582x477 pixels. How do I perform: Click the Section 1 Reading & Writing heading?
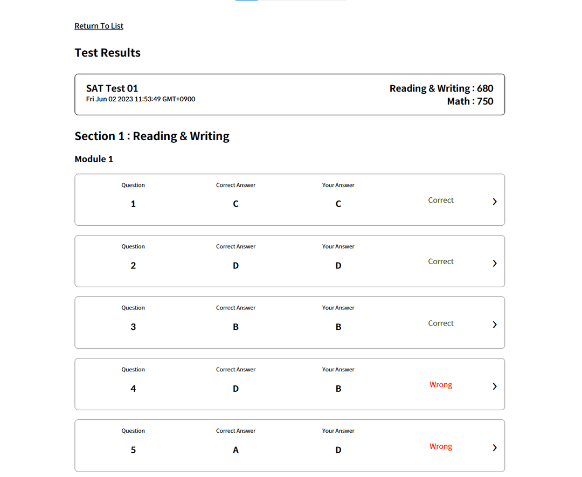coord(152,136)
